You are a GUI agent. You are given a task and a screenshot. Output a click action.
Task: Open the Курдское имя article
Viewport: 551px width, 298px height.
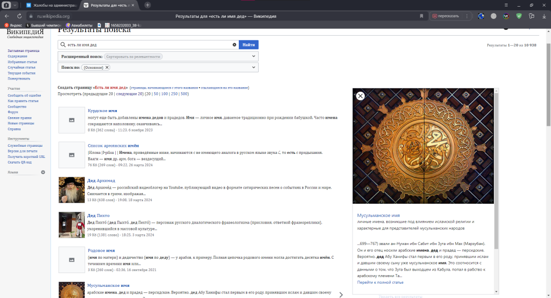(102, 111)
